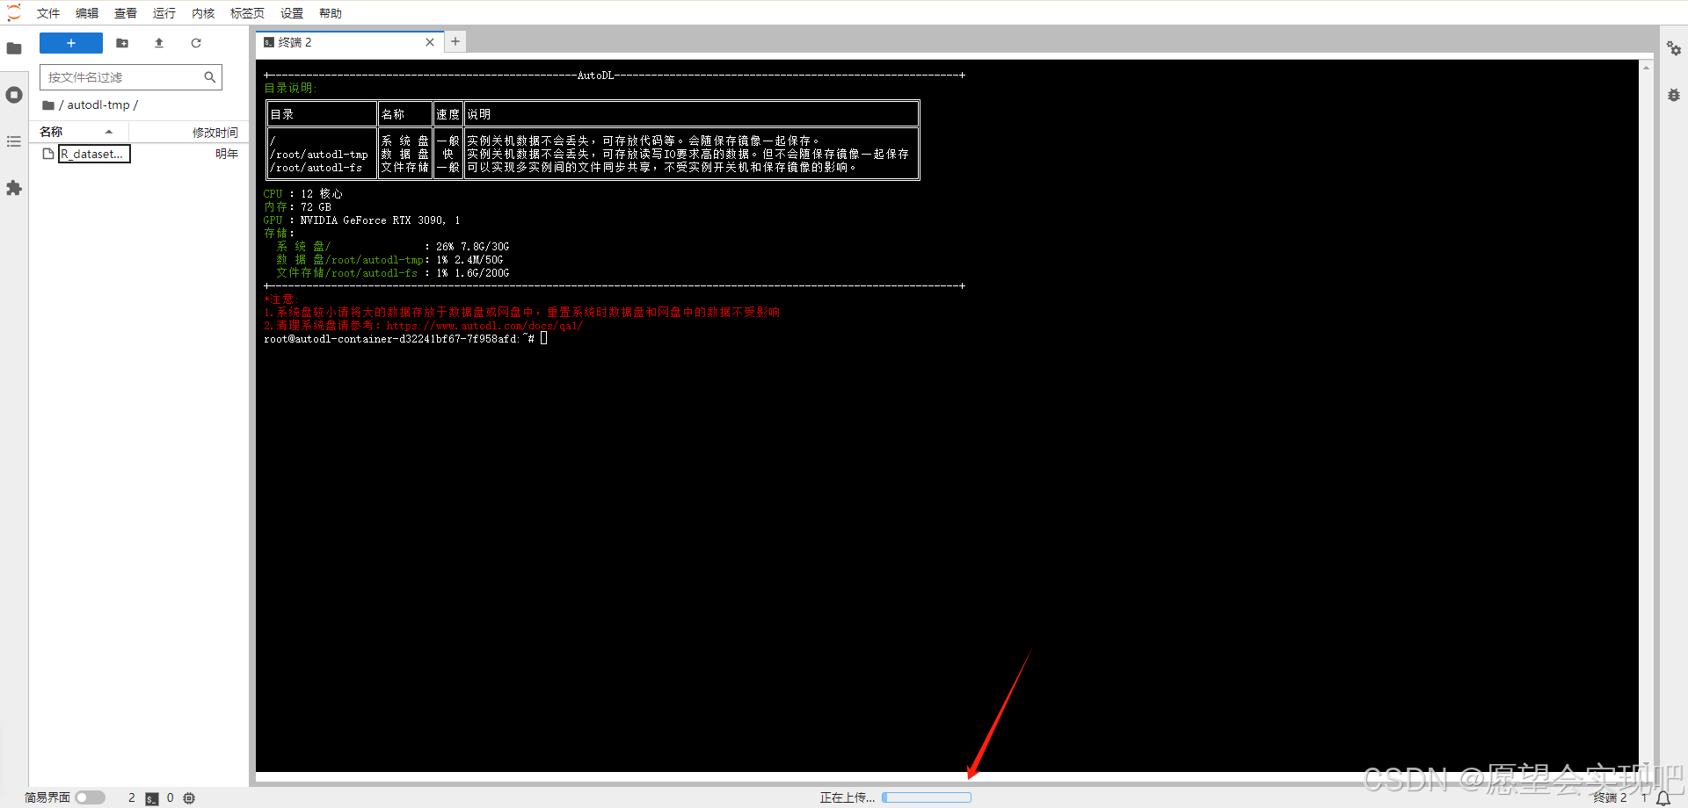Click the terminal command prompt line

(404, 339)
